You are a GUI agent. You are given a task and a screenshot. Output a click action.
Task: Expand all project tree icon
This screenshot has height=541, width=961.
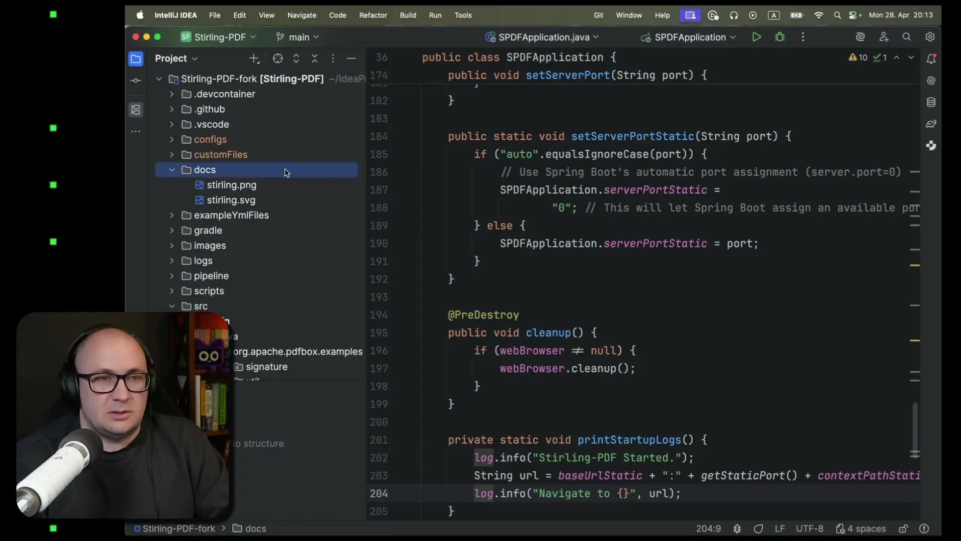296,59
